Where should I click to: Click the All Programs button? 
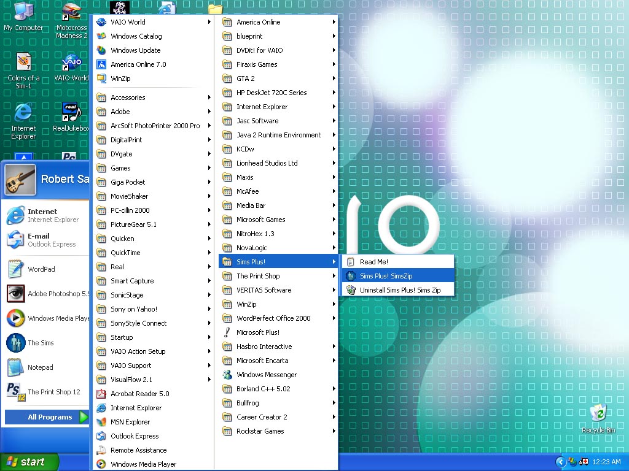point(47,417)
